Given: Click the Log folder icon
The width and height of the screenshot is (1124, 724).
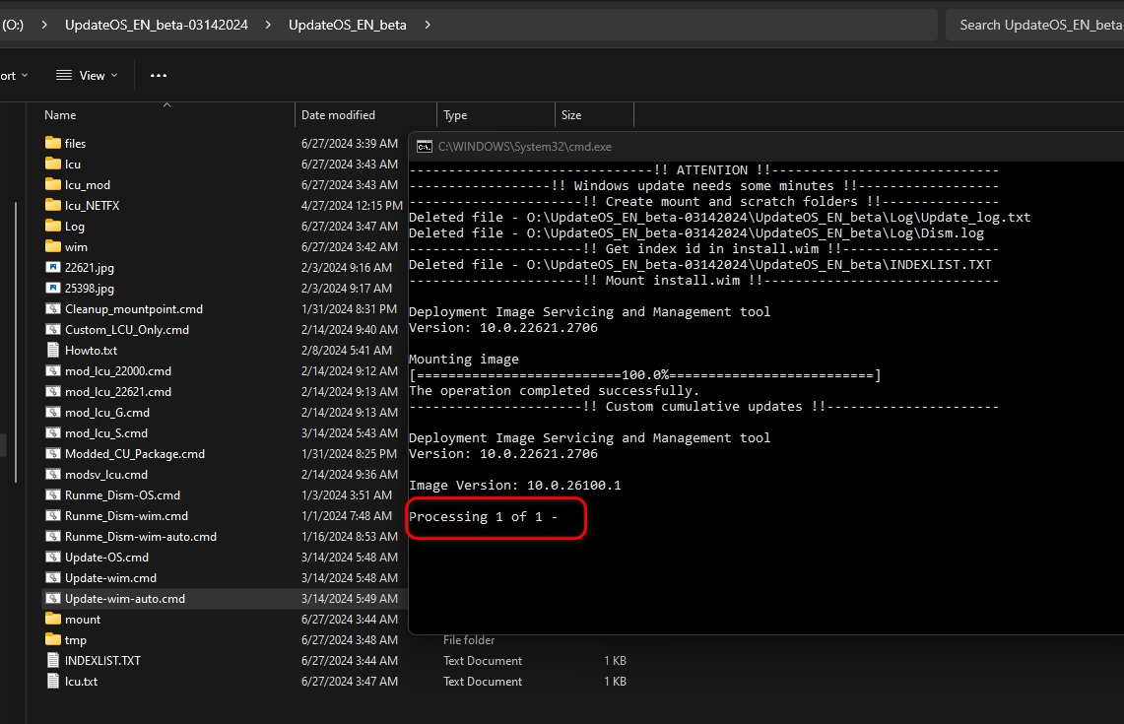Looking at the screenshot, I should (53, 226).
